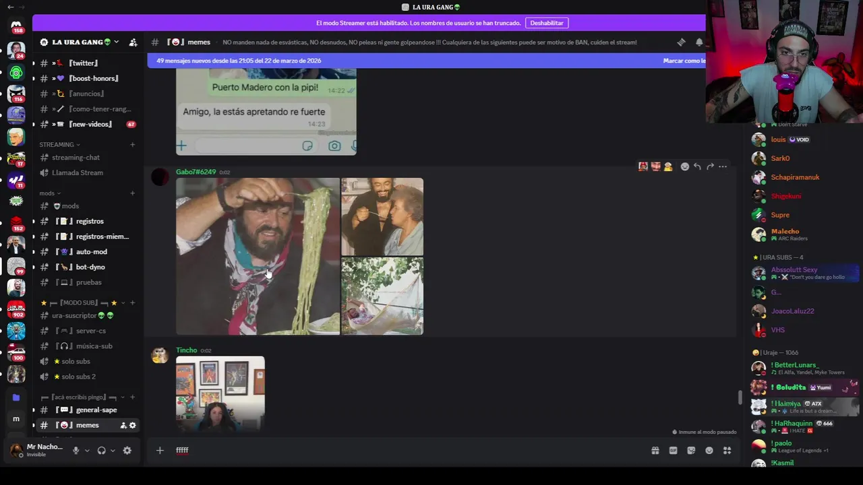Open the emoji picker in message bar
This screenshot has height=485, width=863.
709,451
